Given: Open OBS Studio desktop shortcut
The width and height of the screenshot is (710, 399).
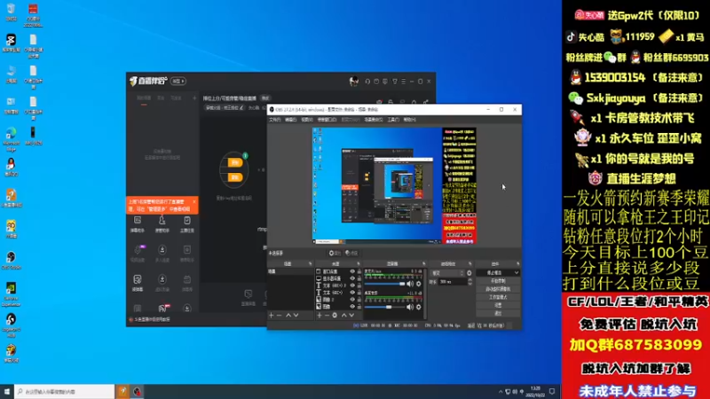Looking at the screenshot, I should click(x=11, y=259).
